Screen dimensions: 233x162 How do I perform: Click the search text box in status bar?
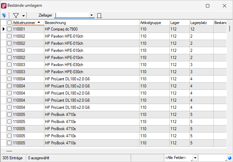(212, 158)
